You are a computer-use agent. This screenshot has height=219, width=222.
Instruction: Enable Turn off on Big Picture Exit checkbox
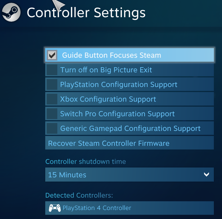52,70
